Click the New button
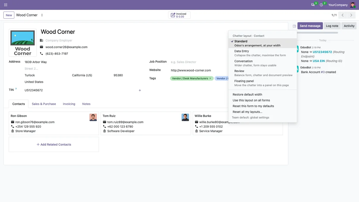The height and width of the screenshot is (202, 359). pos(9,15)
